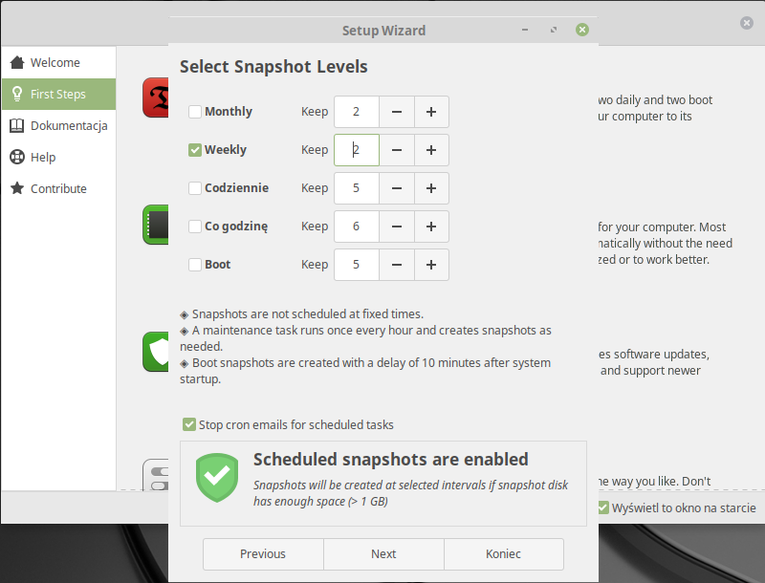Decrease Codziennie keep count with minus
Viewport: 765px width, 583px height.
pos(397,188)
